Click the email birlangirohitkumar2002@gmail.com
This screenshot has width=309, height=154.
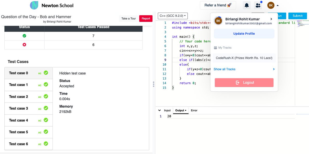pos(248,23)
